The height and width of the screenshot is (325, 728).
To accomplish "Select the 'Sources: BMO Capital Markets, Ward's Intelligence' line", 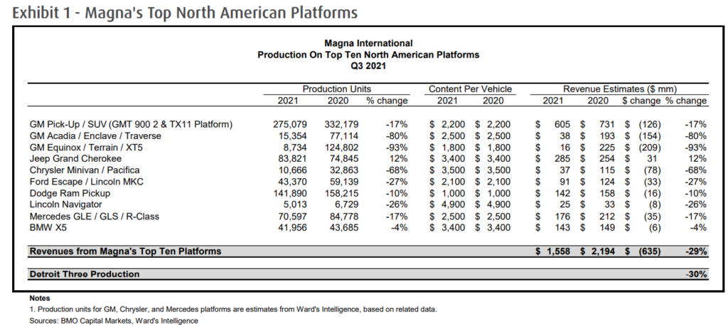I will [x=114, y=321].
